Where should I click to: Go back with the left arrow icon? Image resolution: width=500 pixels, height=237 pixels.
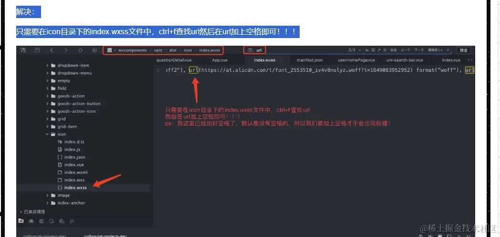pyautogui.click(x=52, y=50)
